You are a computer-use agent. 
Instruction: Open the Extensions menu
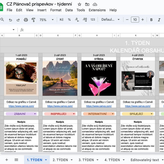pos(97,10)
